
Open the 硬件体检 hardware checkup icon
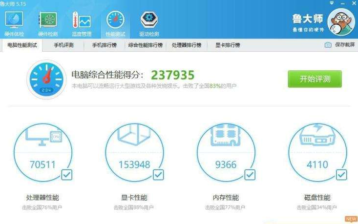point(14,24)
